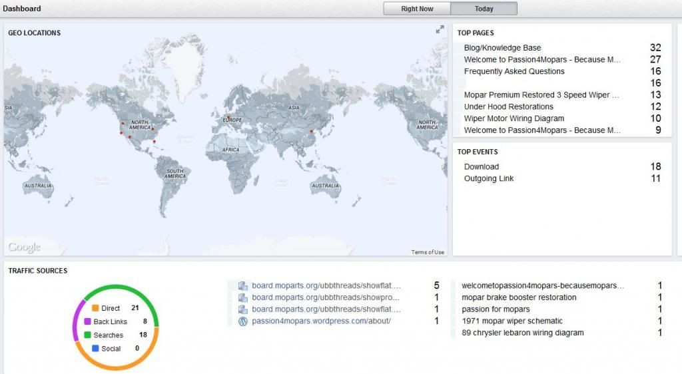Click the Dashboard title
The image size is (682, 374).
(22, 9)
